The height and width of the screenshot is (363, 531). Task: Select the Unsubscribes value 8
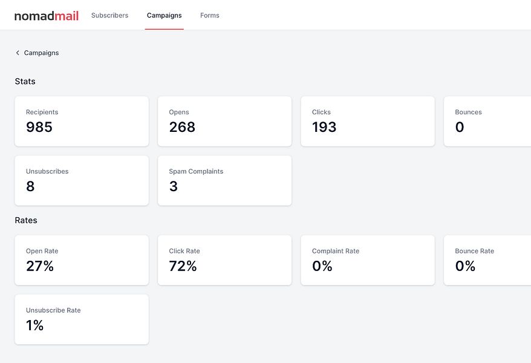pos(30,186)
